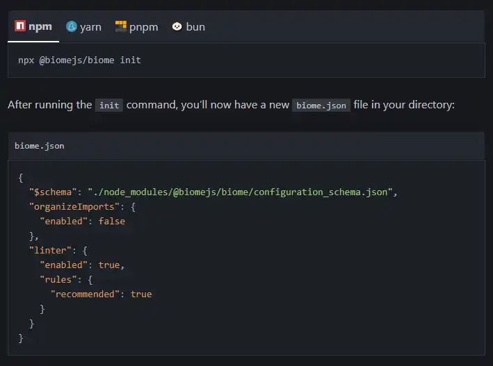Viewport: 493px width, 366px height.
Task: Click the "linter" key
Action: tap(50, 251)
